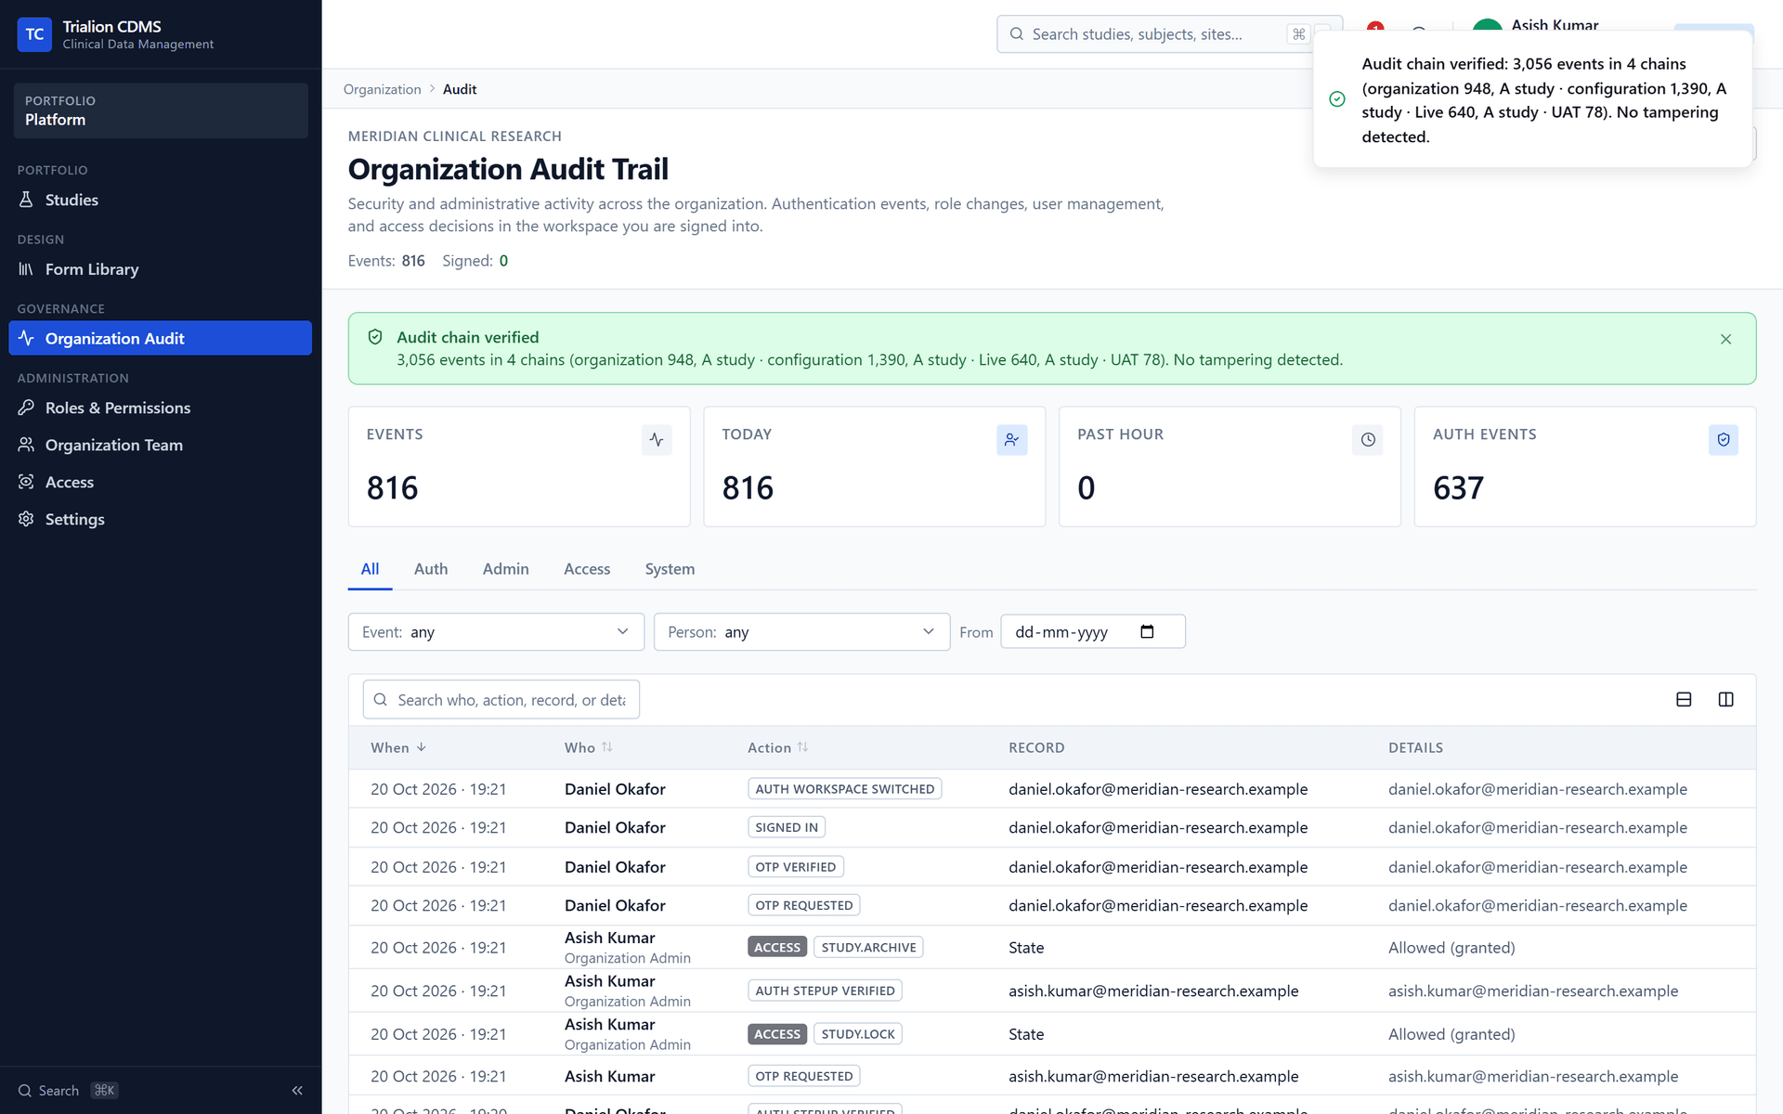
Task: Open the Portfolio Platform switcher
Action: (161, 110)
